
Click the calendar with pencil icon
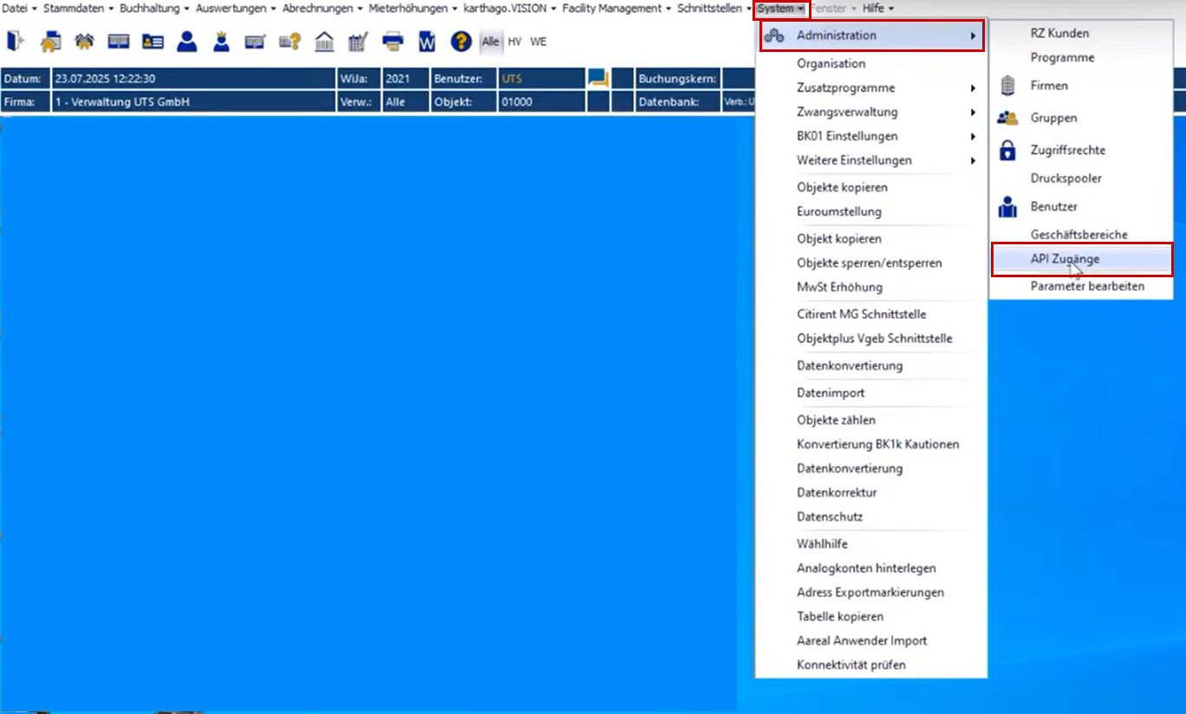(x=357, y=41)
